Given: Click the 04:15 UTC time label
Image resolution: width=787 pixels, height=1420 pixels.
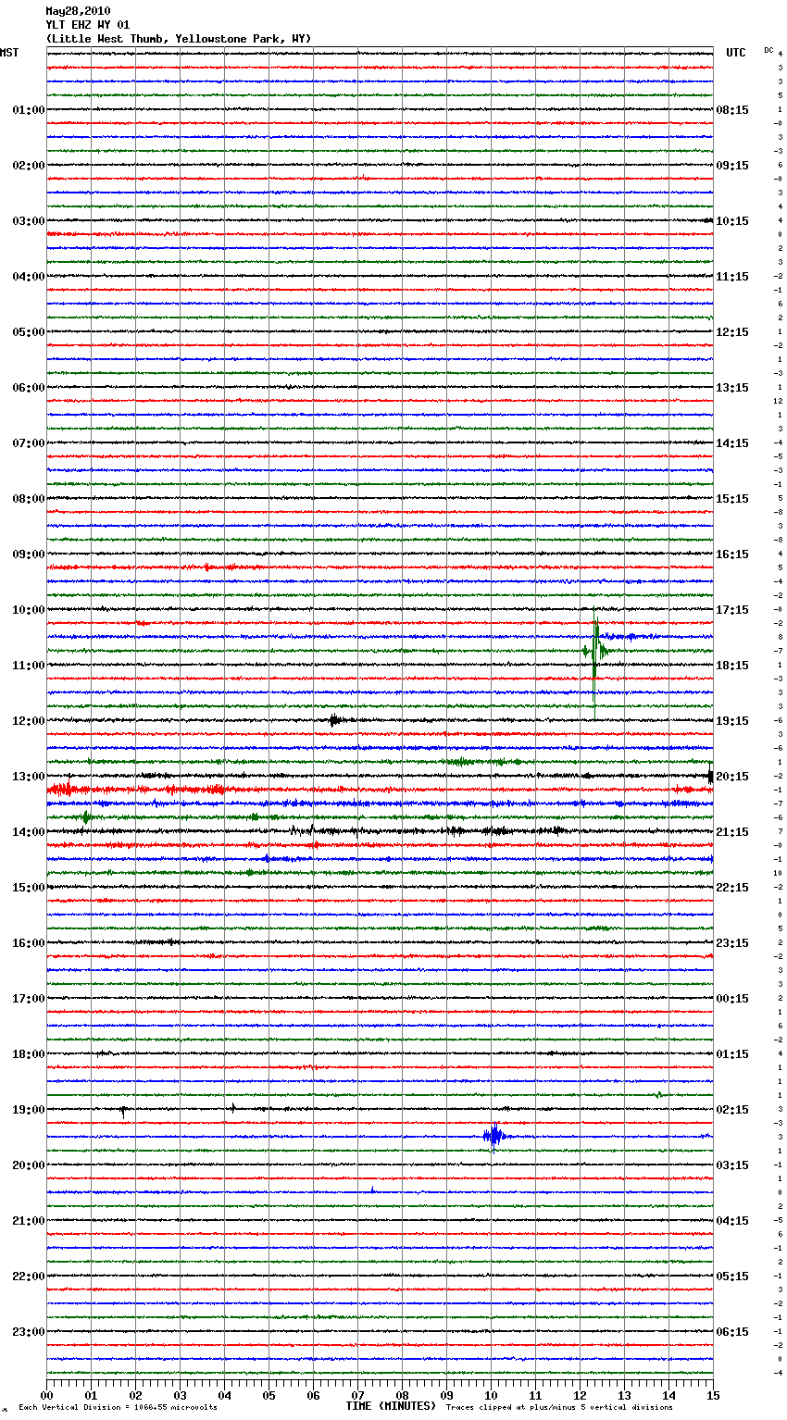Looking at the screenshot, I should (732, 1221).
